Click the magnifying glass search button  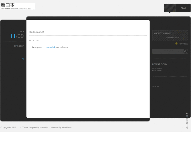186,51
